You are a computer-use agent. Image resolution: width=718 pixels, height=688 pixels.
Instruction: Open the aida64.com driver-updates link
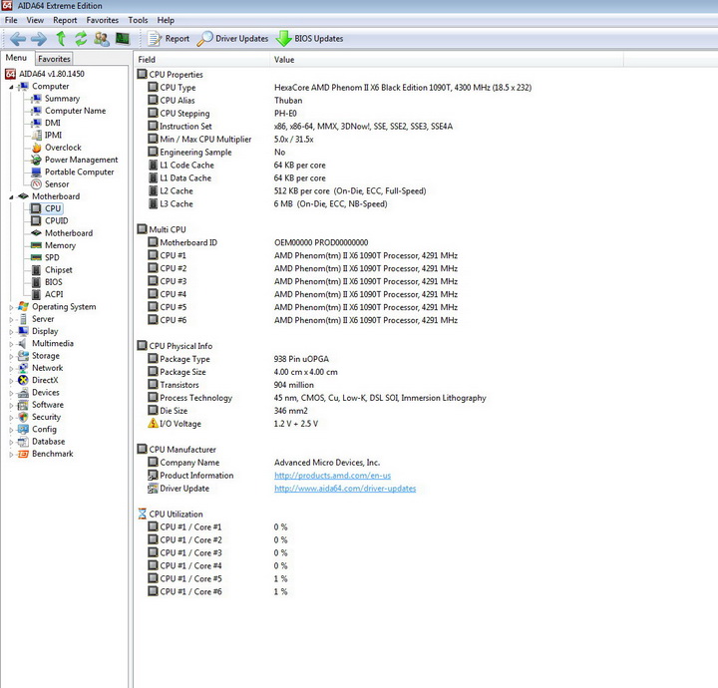click(345, 489)
